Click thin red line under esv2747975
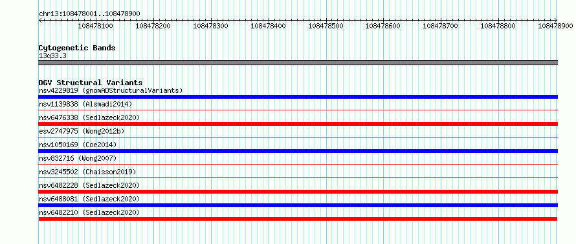Image resolution: width=576 pixels, height=244 pixels. [x=298, y=137]
